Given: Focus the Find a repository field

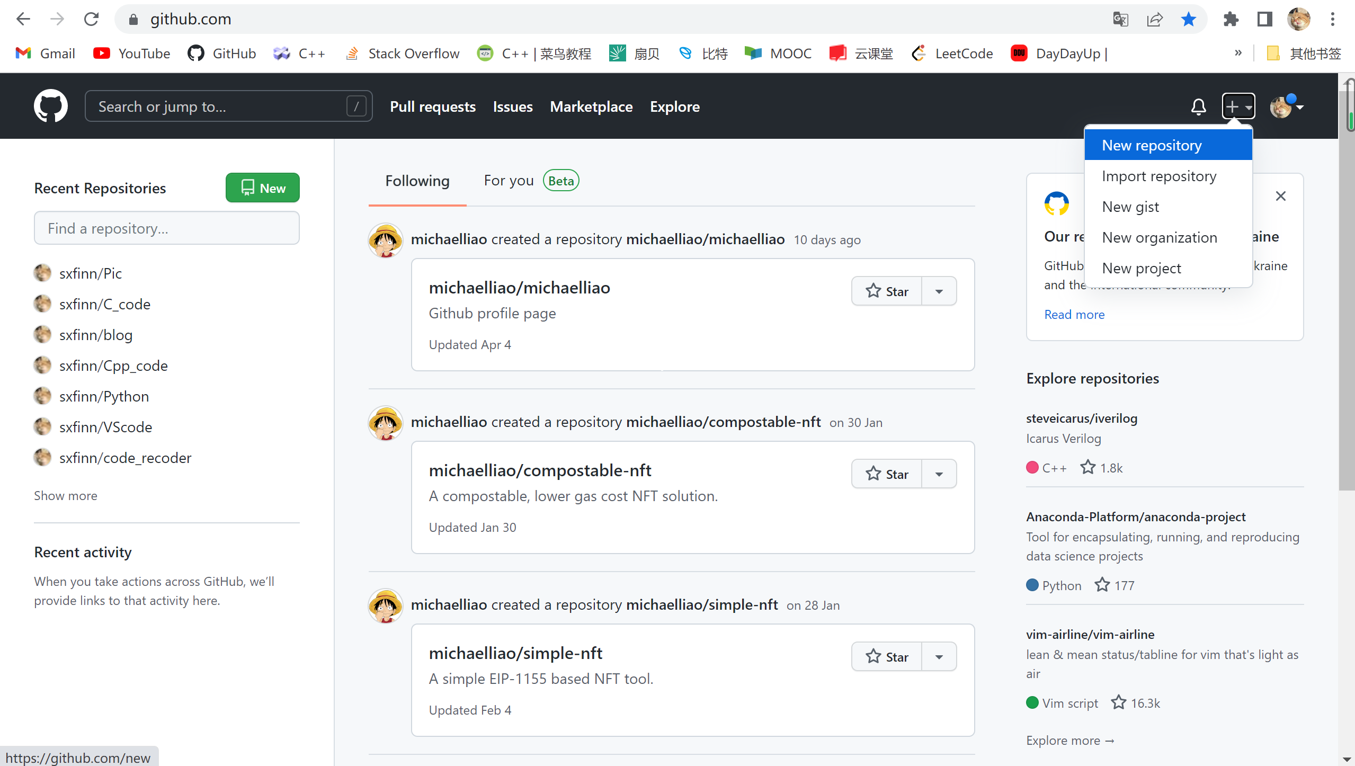Looking at the screenshot, I should click(167, 228).
